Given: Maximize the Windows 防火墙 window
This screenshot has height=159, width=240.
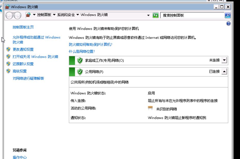Looking at the screenshot, I should pyautogui.click(x=222, y=7).
